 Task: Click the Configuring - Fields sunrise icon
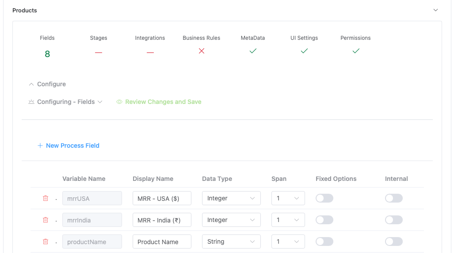[x=31, y=102]
